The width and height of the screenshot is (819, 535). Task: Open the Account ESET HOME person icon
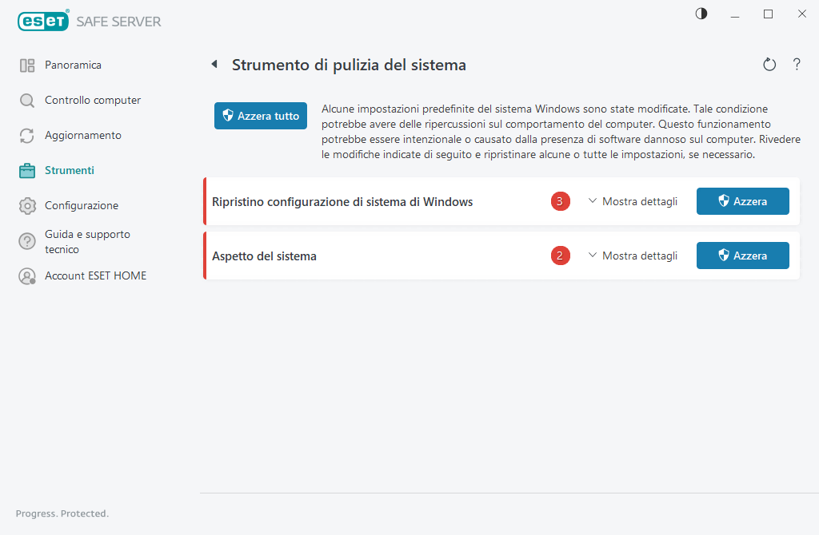(26, 275)
